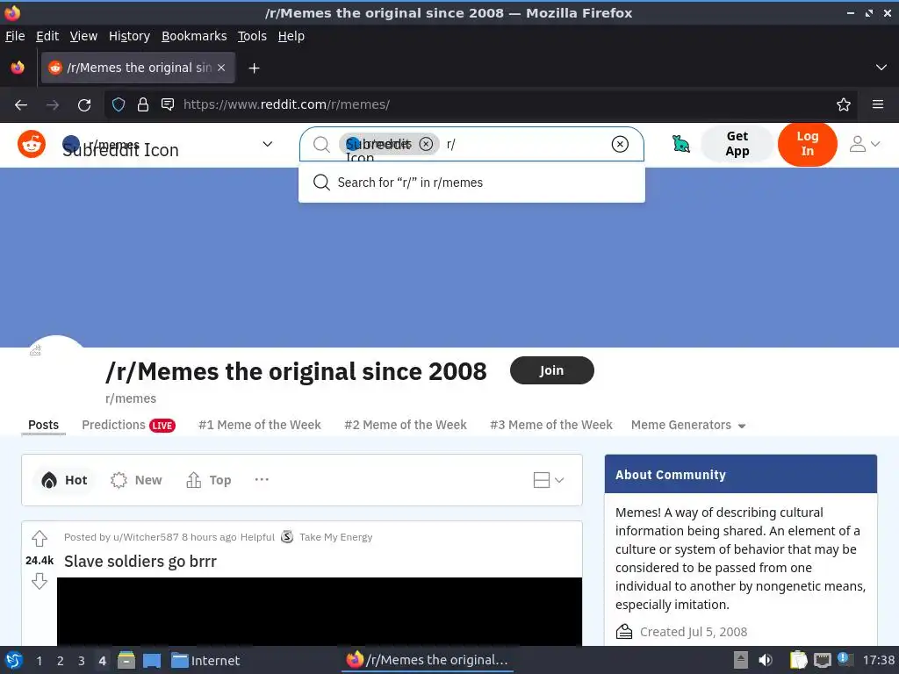The height and width of the screenshot is (674, 899).
Task: Sort posts by Top
Action: tap(209, 480)
